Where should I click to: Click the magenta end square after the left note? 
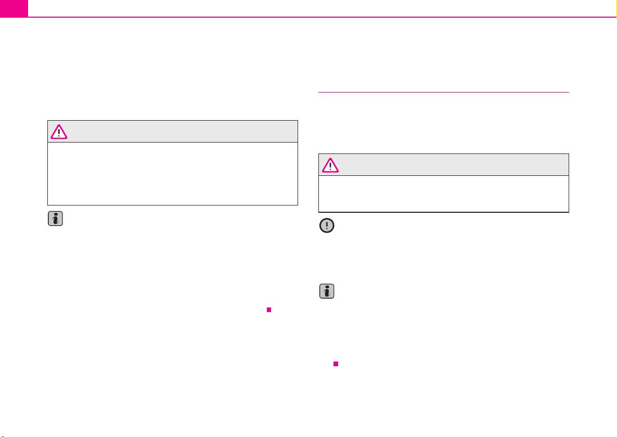pos(269,310)
